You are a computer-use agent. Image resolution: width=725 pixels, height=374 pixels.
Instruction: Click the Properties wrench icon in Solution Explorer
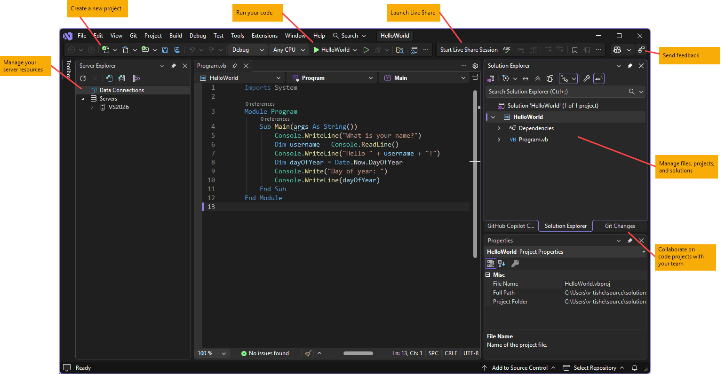point(587,78)
